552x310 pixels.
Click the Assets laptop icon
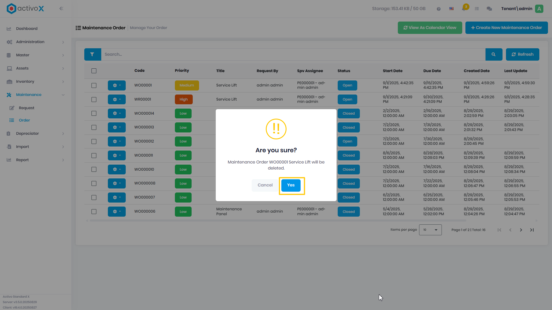(x=9, y=68)
